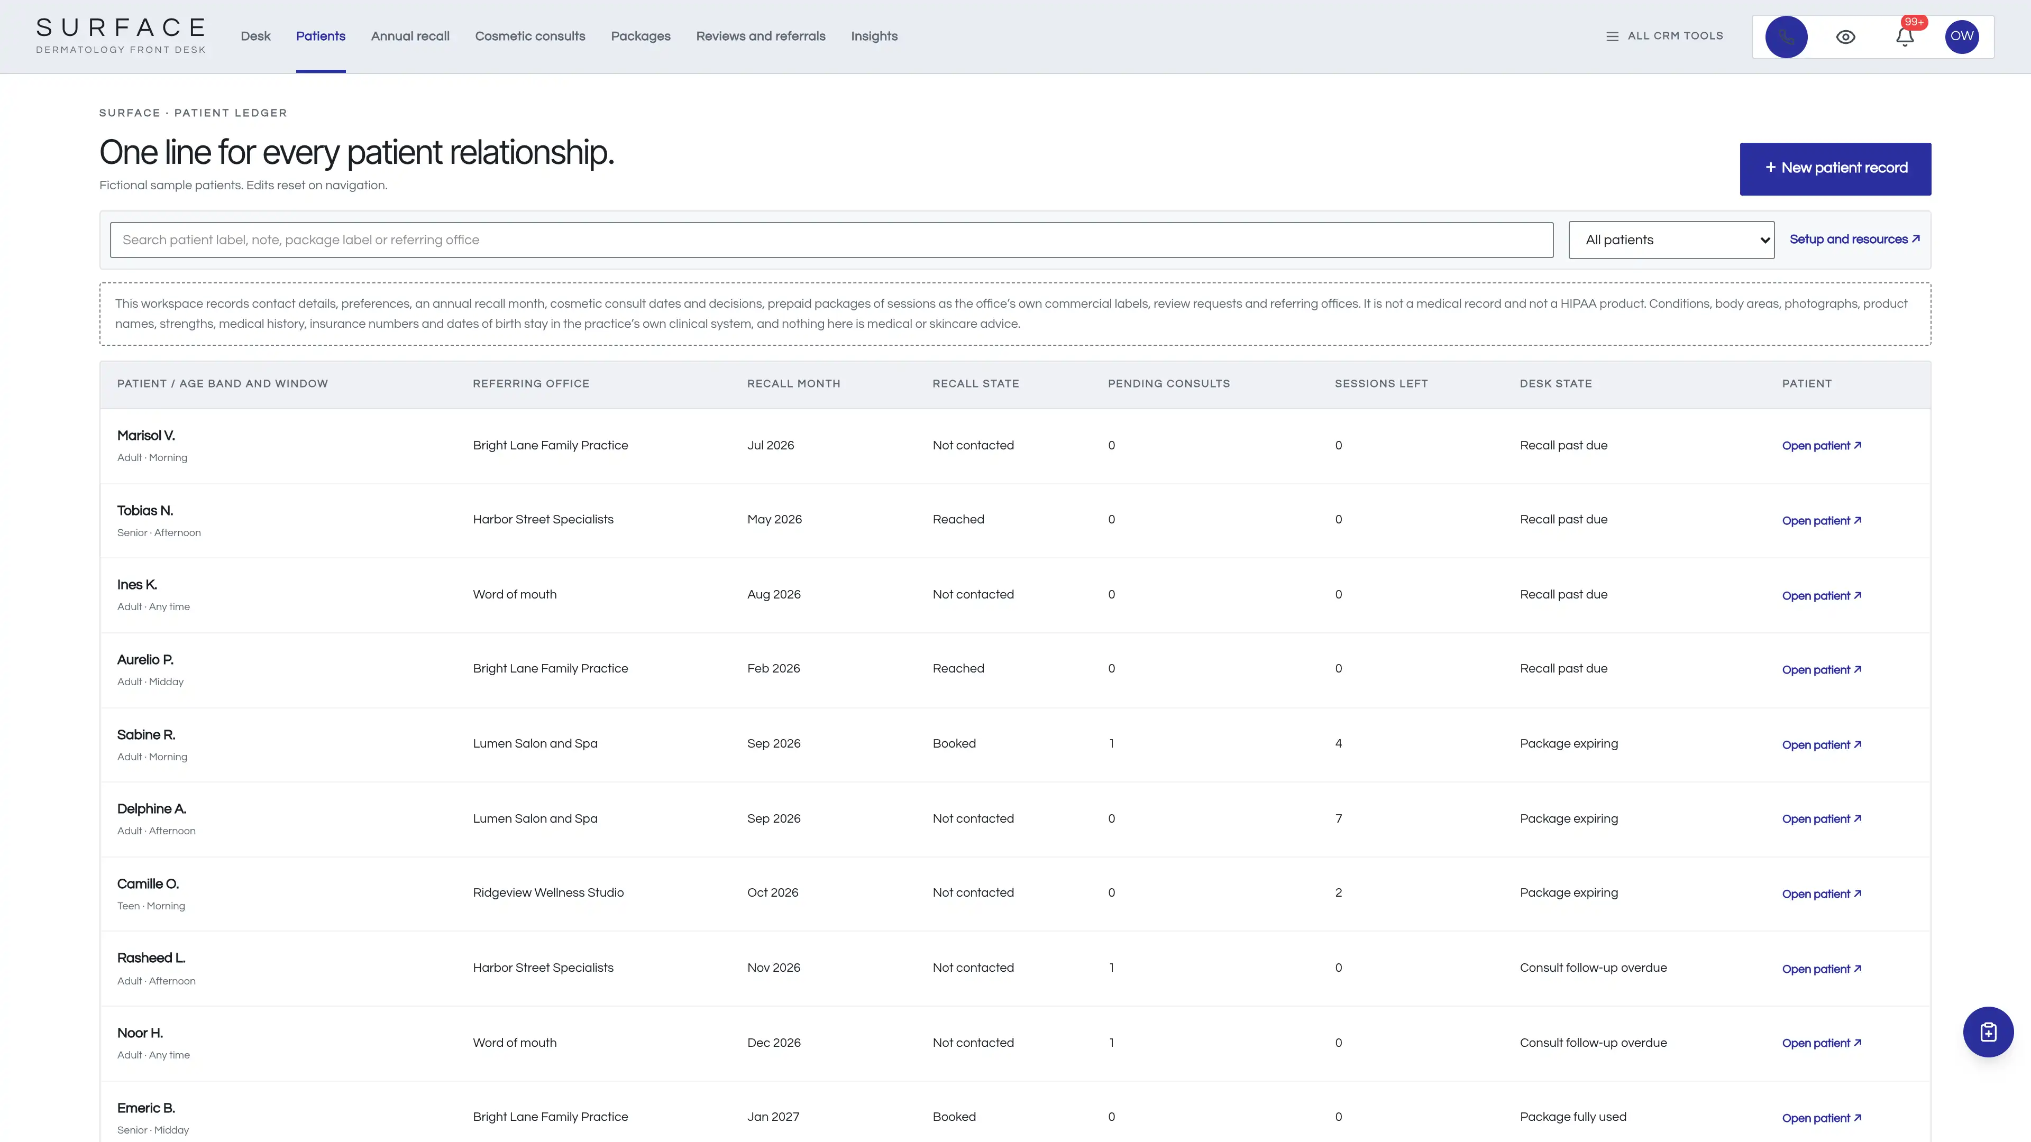The image size is (2031, 1142).
Task: Open notifications bell with 99+ badge
Action: coord(1905,36)
